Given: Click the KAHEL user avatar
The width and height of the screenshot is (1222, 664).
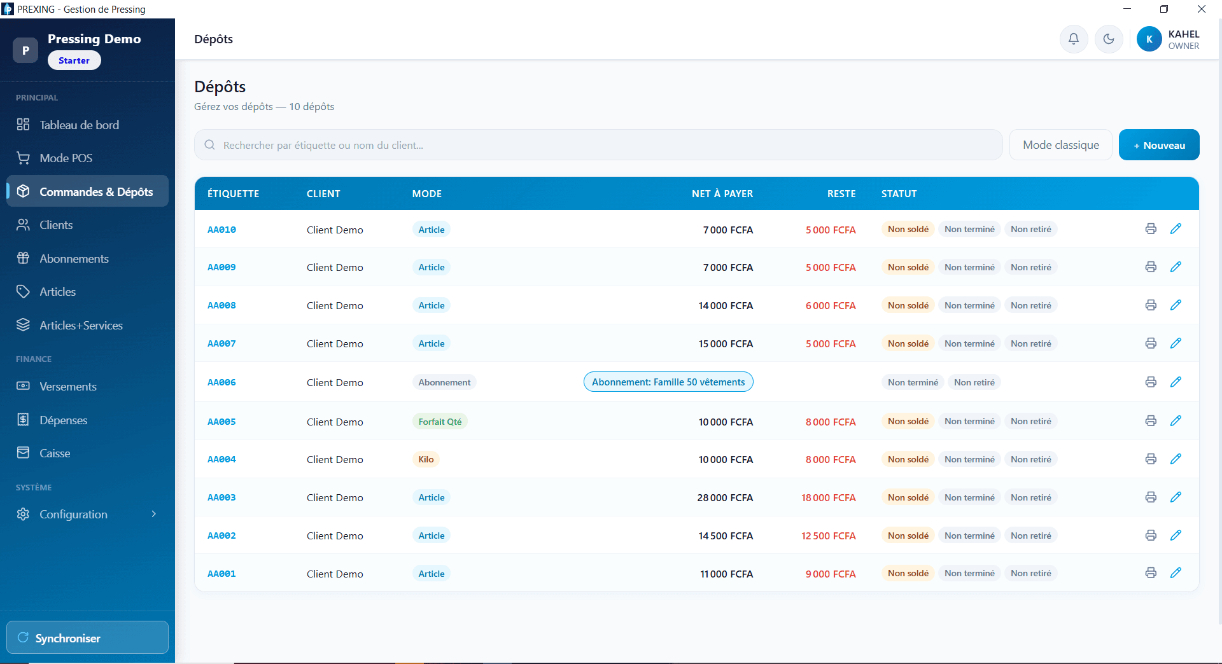Looking at the screenshot, I should (x=1149, y=39).
